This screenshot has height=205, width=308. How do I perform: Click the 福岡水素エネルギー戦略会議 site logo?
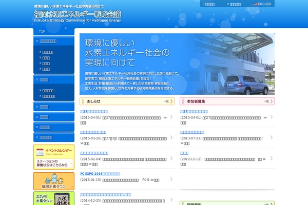click(x=78, y=16)
